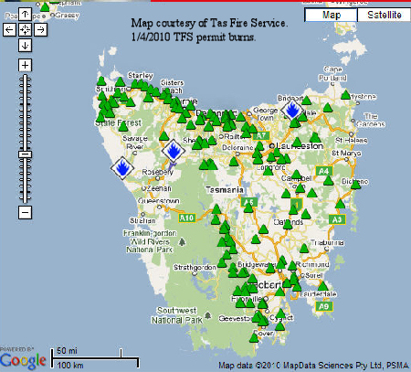Pan the map east with right arrow
Viewport: 411px width, 372px height.
click(40, 30)
